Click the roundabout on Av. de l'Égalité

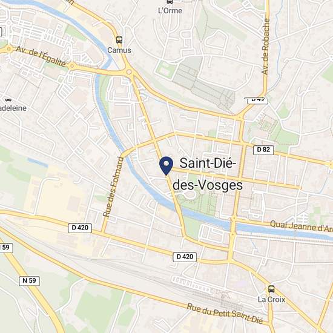pyautogui.click(x=72, y=66)
